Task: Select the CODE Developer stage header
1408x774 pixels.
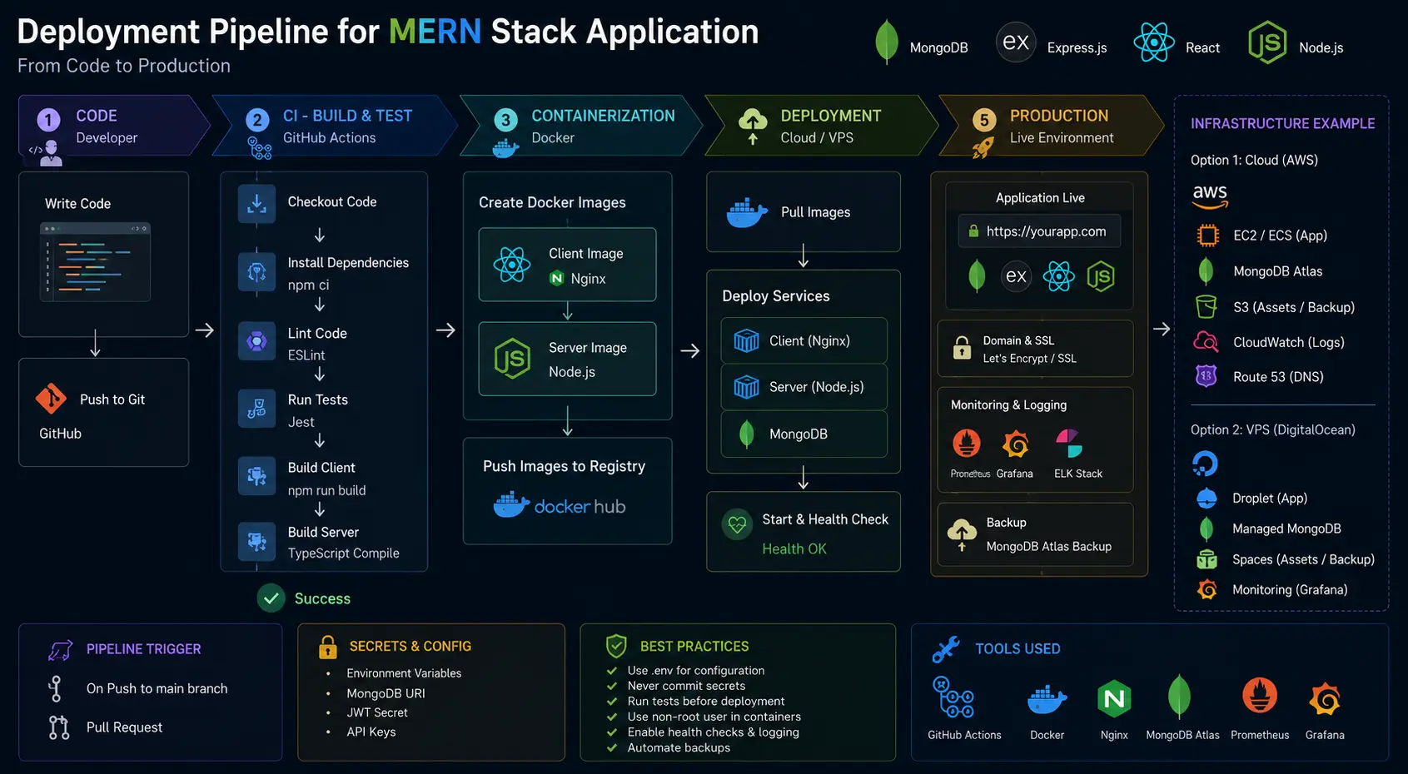Action: coord(114,126)
